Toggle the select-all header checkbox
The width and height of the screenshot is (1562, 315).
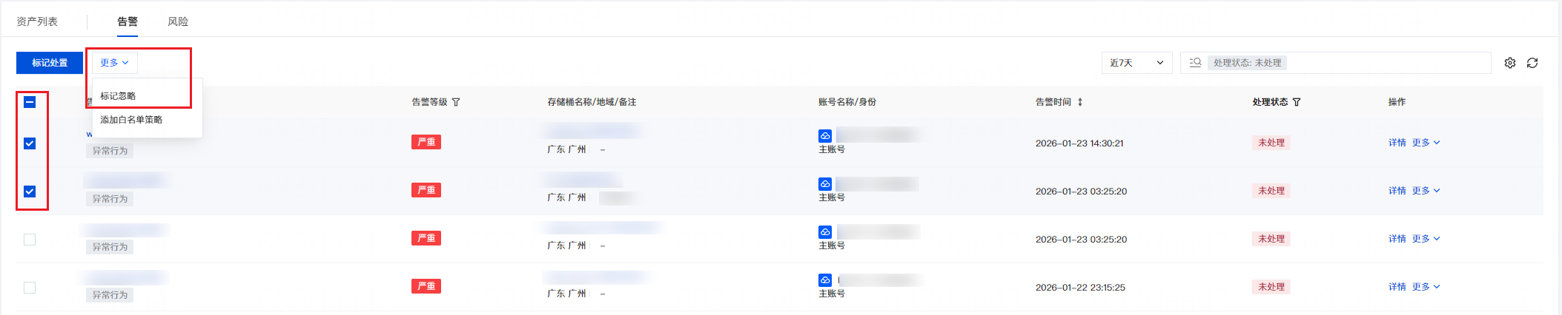click(30, 102)
